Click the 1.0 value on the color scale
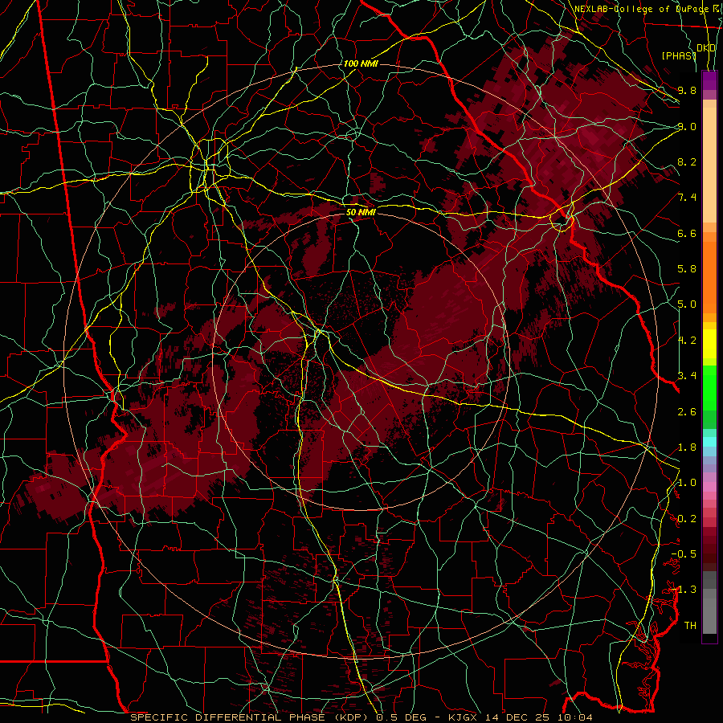The height and width of the screenshot is (723, 723). pos(687,483)
